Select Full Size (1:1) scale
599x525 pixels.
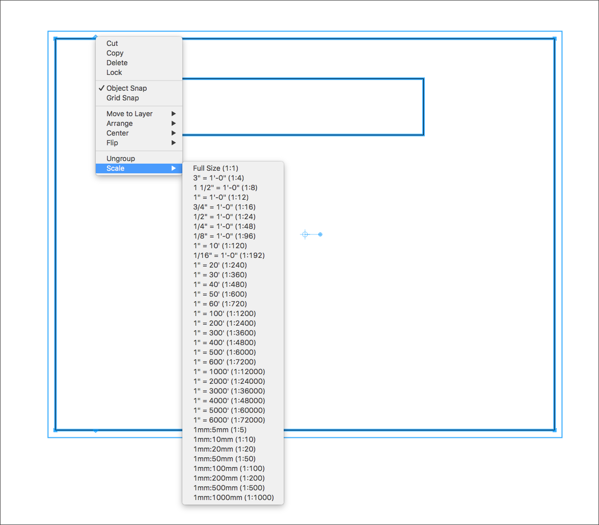214,168
